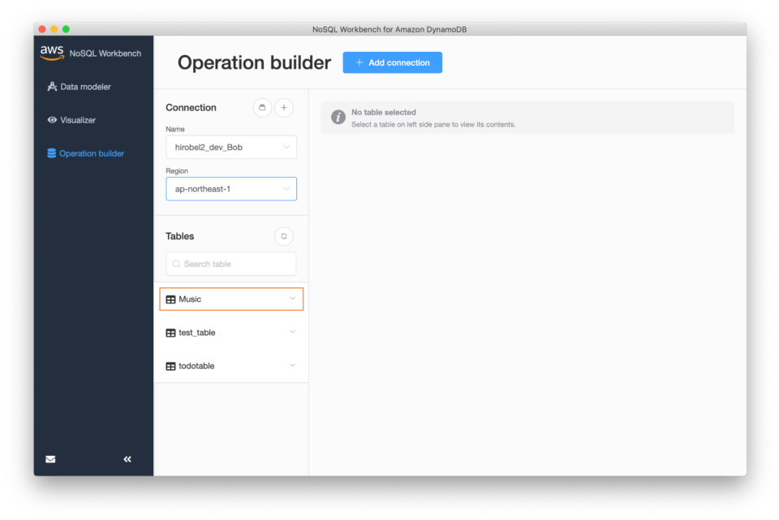The height and width of the screenshot is (520, 779).
Task: Add a new connection using the plus icon
Action: [x=282, y=107]
